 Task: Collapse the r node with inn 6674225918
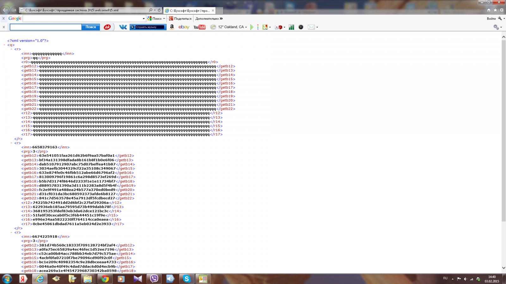pyautogui.click(x=11, y=233)
